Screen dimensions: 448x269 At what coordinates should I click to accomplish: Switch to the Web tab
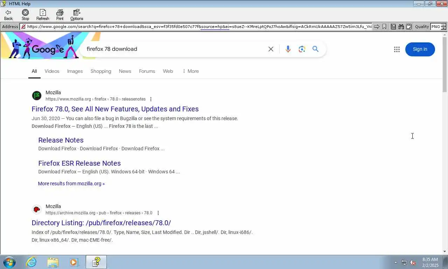[x=168, y=71]
